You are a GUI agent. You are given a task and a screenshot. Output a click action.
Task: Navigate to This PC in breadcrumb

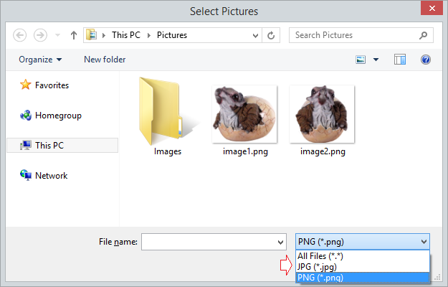[x=126, y=35]
